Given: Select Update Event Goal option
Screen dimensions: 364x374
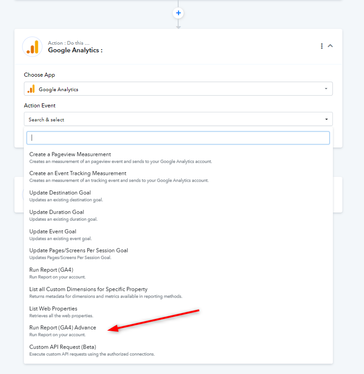Looking at the screenshot, I should pyautogui.click(x=178, y=235).
